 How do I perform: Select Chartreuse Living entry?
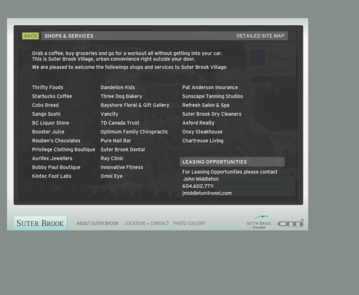pyautogui.click(x=203, y=141)
